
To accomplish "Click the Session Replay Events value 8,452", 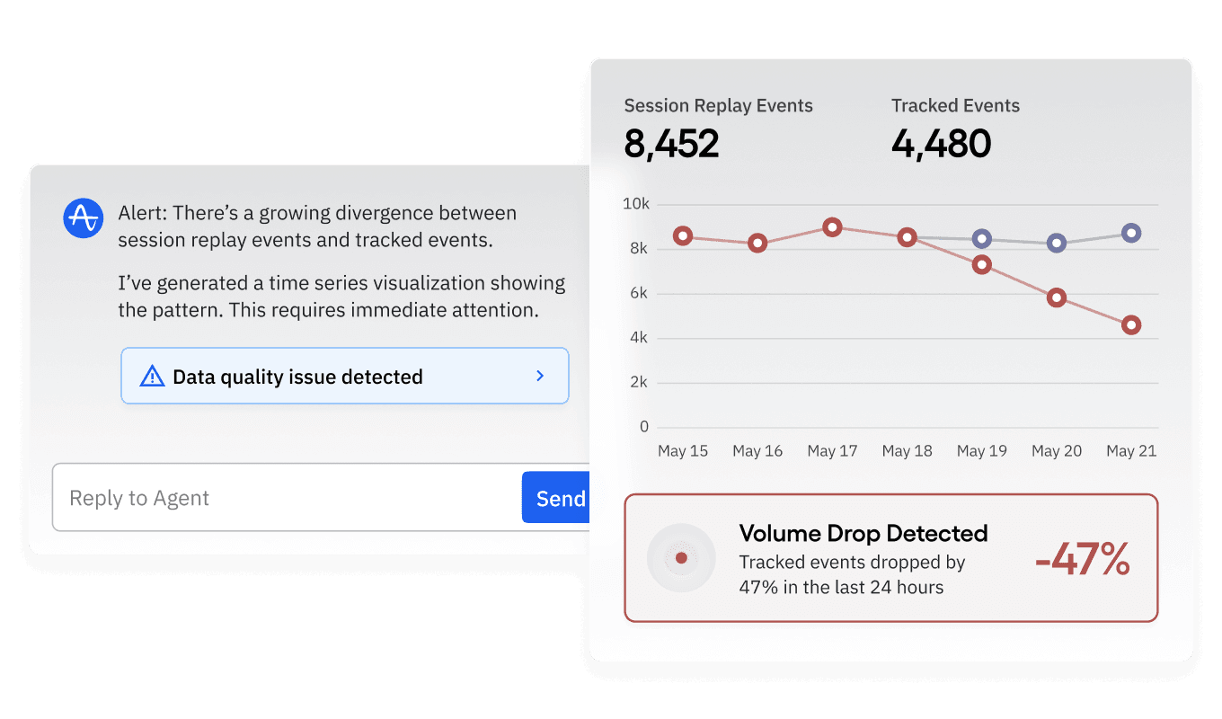I will click(671, 144).
